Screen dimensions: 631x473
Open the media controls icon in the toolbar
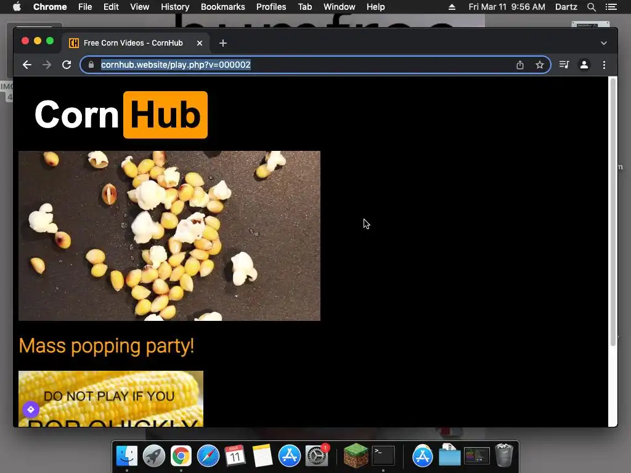coord(564,65)
